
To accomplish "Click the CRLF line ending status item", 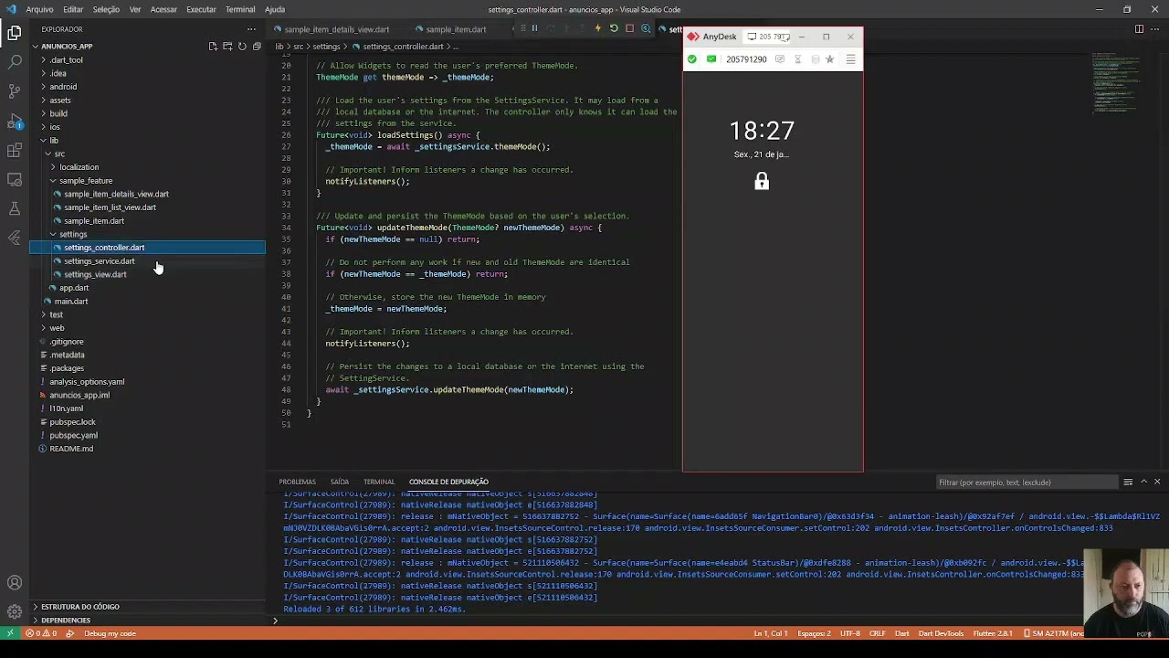I will point(878,633).
